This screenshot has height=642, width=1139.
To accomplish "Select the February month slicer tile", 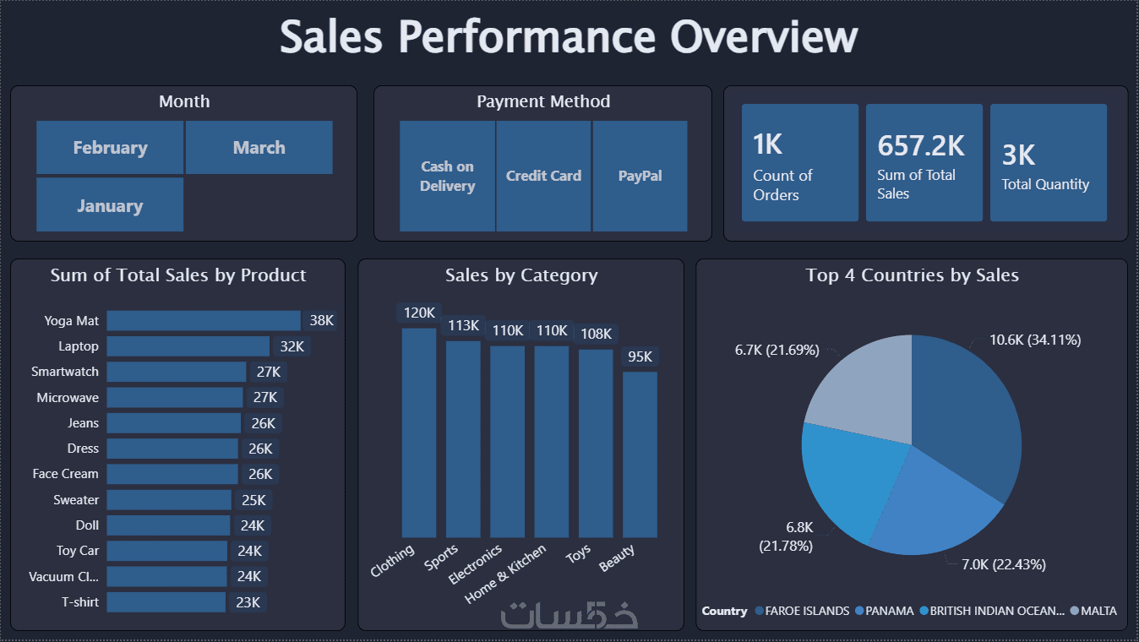I will pyautogui.click(x=110, y=148).
